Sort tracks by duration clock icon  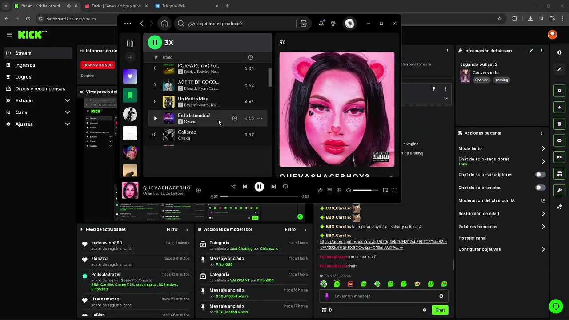coord(251,57)
